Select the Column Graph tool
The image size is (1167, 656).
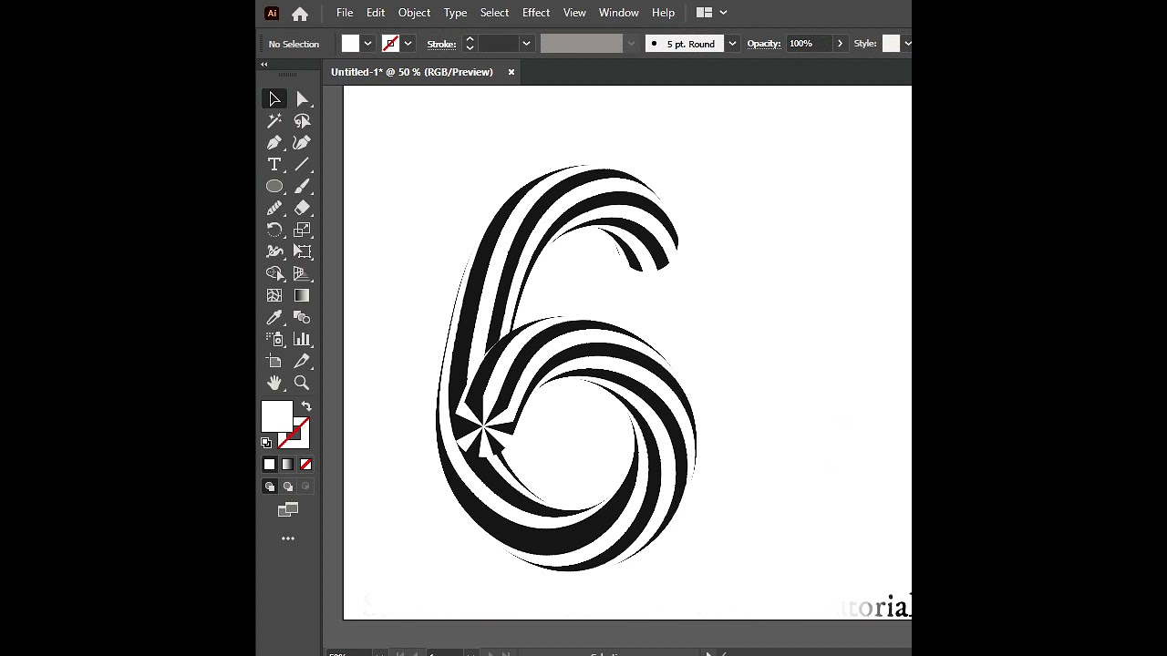point(303,339)
